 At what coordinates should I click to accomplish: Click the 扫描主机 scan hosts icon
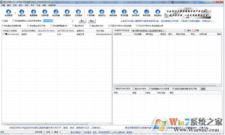[x=22, y=12]
